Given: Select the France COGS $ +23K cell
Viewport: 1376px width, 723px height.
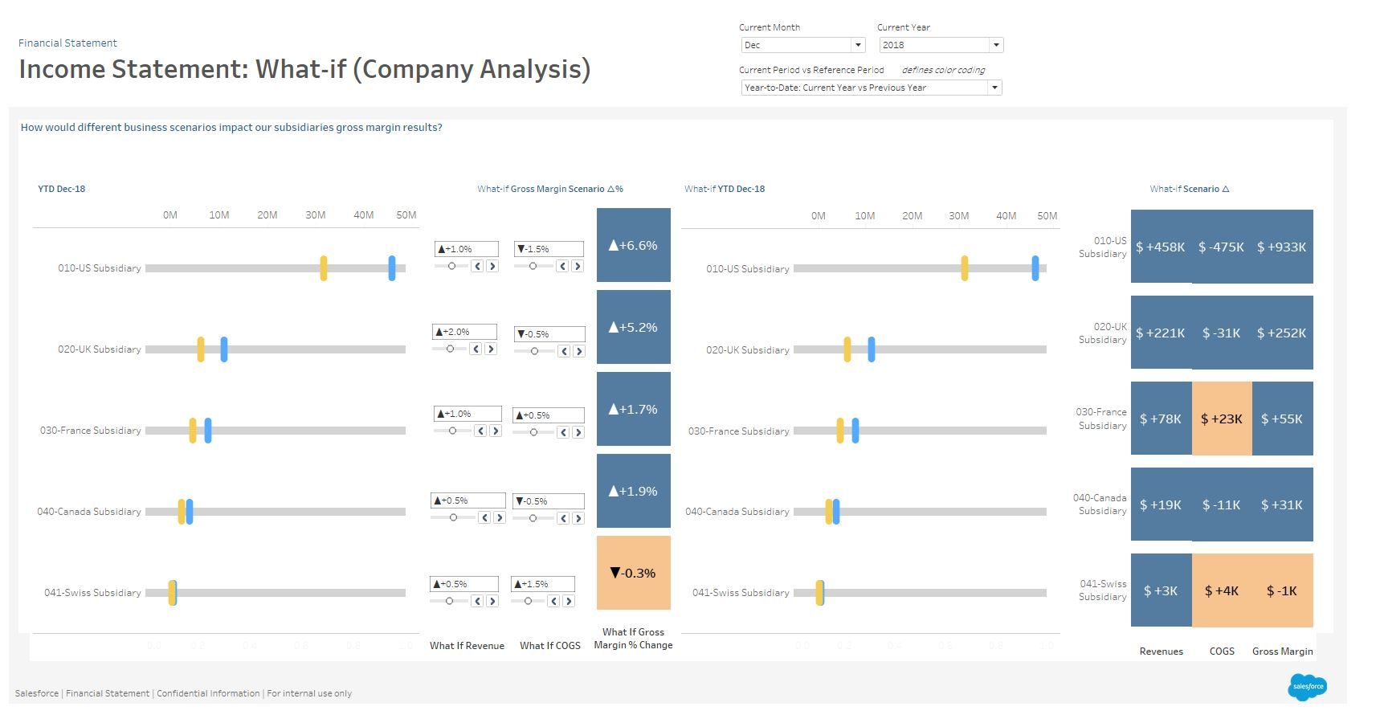Looking at the screenshot, I should (1221, 419).
